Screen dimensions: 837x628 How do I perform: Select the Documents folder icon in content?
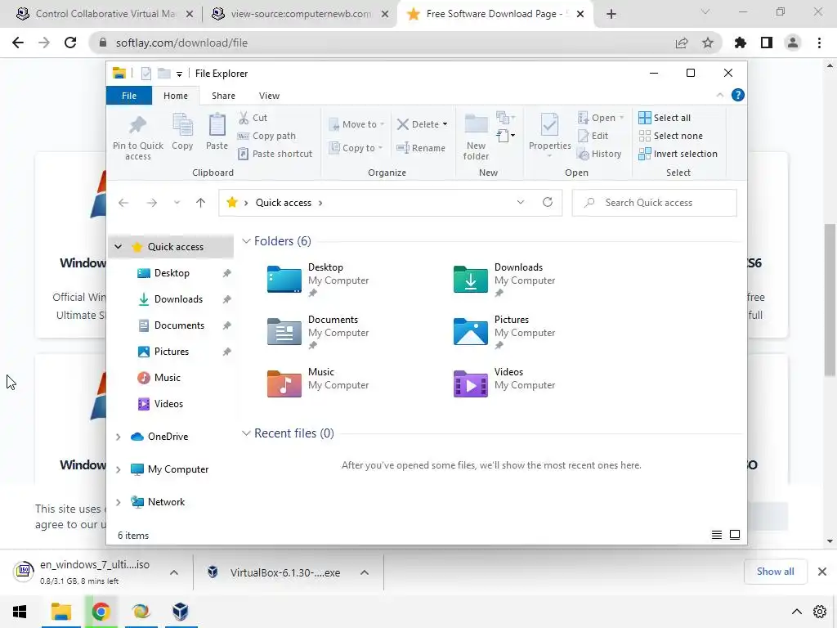click(x=284, y=331)
